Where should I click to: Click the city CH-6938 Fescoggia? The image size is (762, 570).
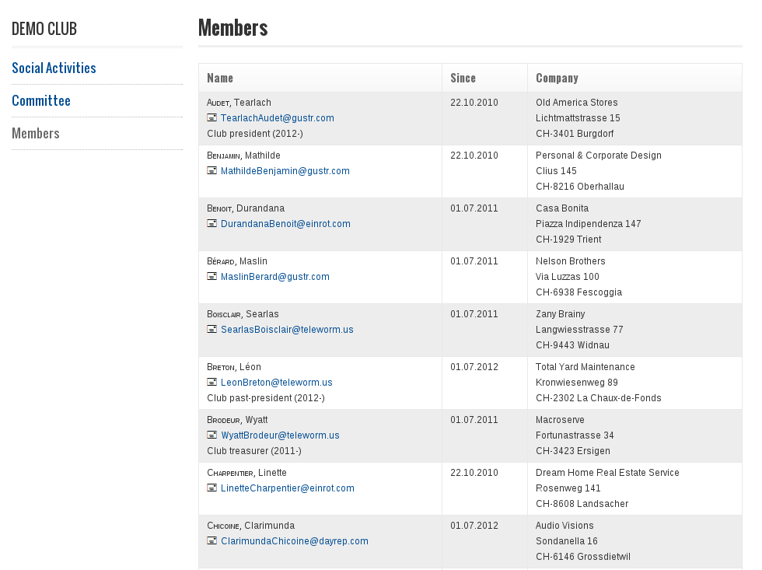[578, 292]
